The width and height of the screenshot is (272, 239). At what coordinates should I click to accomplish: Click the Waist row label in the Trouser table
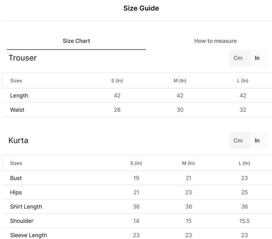[x=17, y=110]
